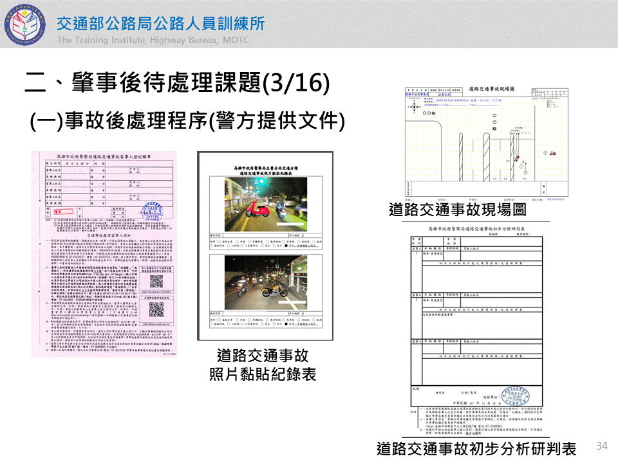This screenshot has width=618, height=463.
Task: Click the Highway Bureau training institute logo
Action: [24, 26]
